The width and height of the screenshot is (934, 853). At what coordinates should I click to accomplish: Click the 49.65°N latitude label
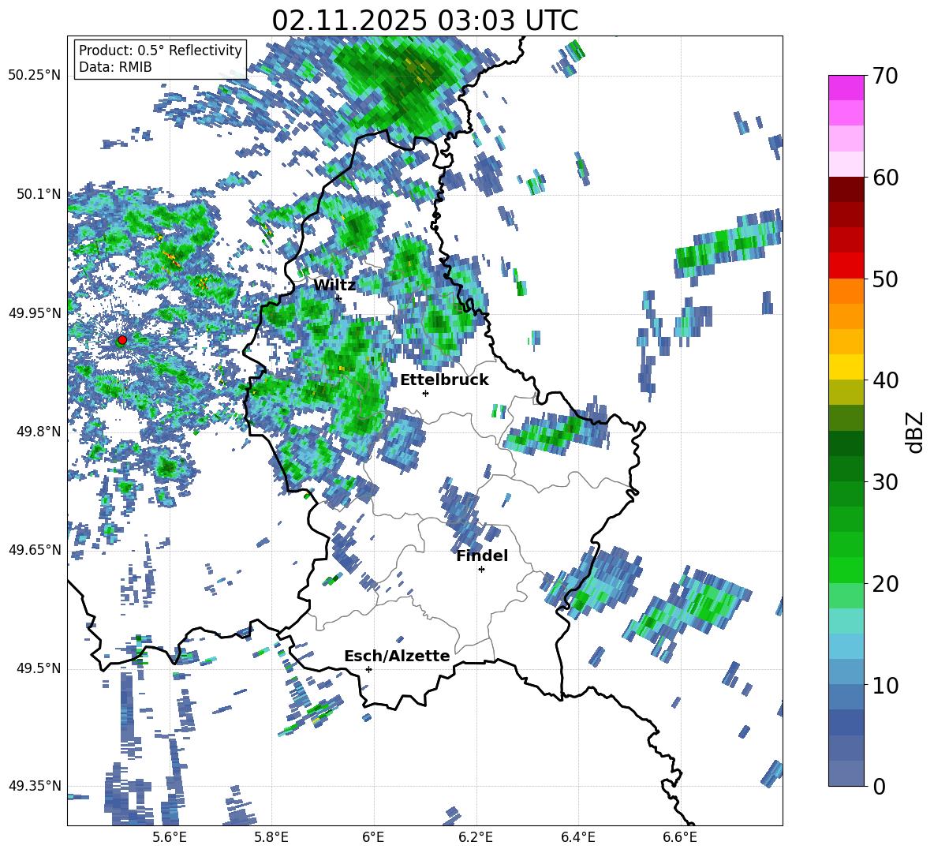click(x=35, y=550)
